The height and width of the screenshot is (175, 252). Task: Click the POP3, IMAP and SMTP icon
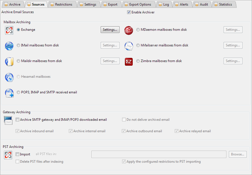(9, 93)
